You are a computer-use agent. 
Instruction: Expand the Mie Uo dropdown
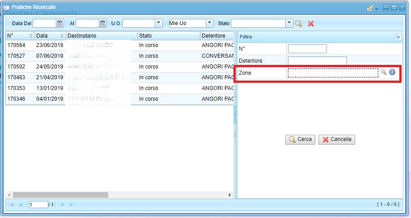pyautogui.click(x=209, y=23)
